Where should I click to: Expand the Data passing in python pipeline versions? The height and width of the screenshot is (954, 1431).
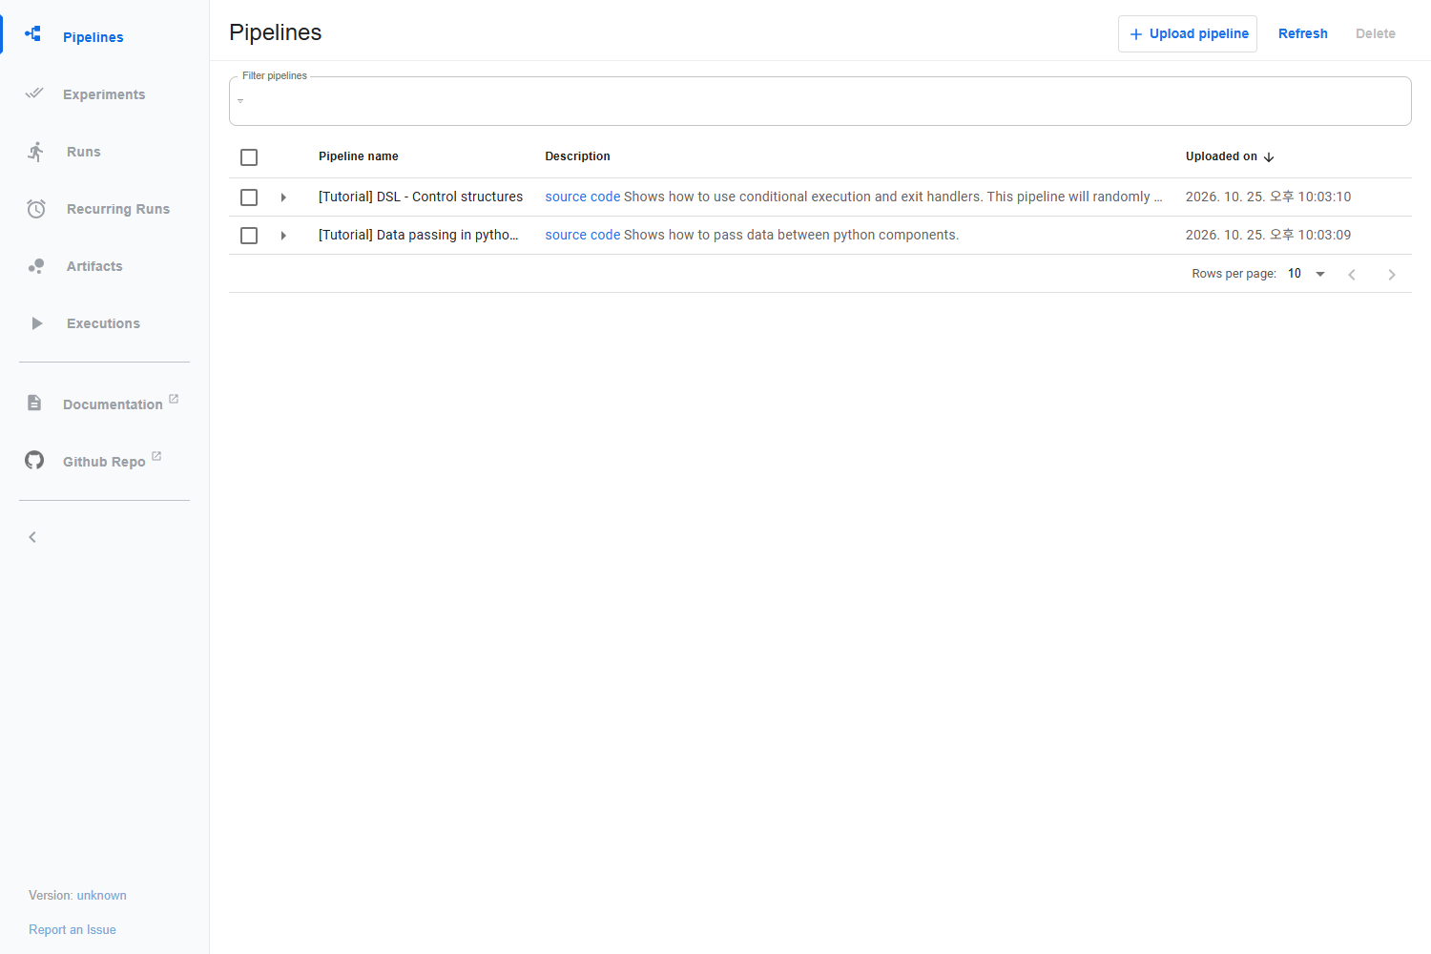[x=283, y=236]
